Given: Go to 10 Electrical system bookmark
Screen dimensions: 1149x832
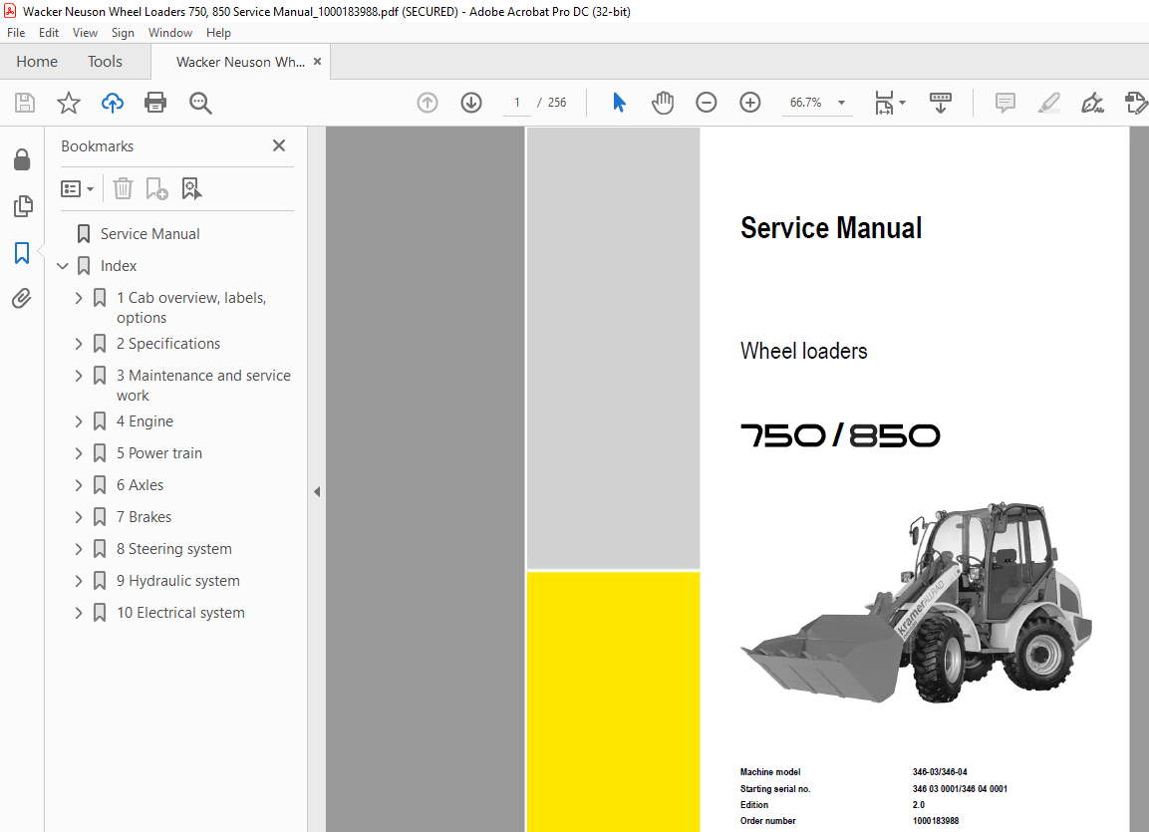Looking at the screenshot, I should point(180,612).
